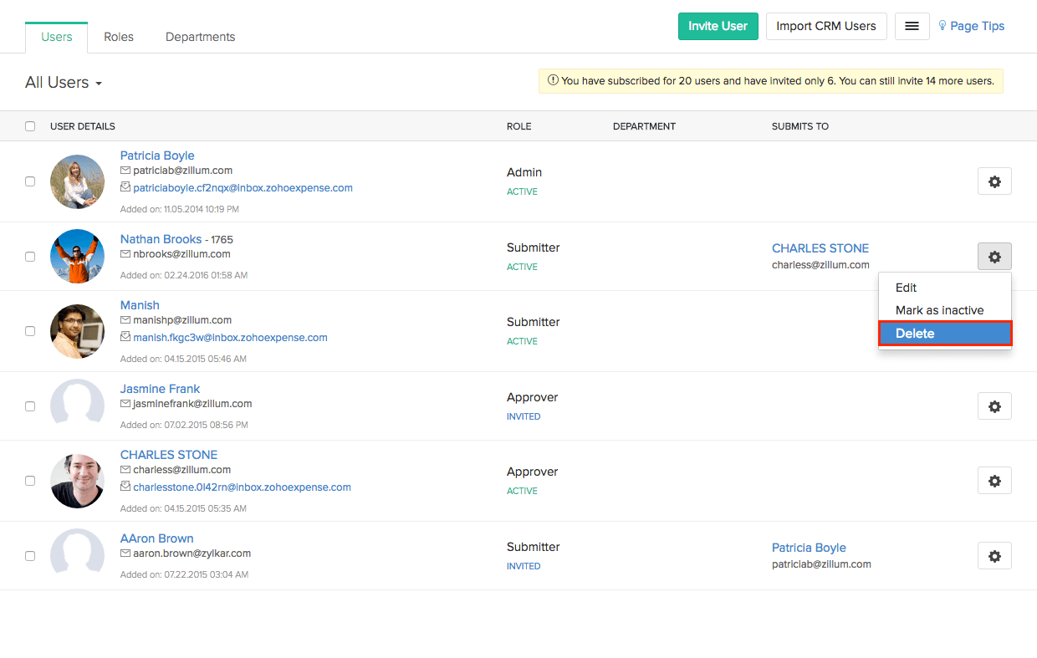Choose Delete from the context menu
1037x658 pixels.
click(x=944, y=334)
